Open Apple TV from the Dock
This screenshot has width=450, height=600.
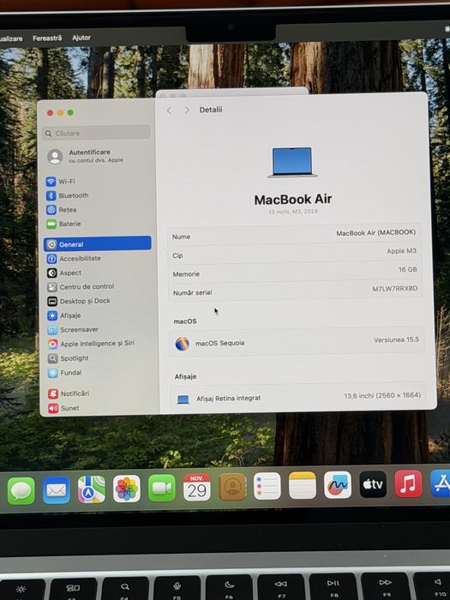tap(373, 484)
